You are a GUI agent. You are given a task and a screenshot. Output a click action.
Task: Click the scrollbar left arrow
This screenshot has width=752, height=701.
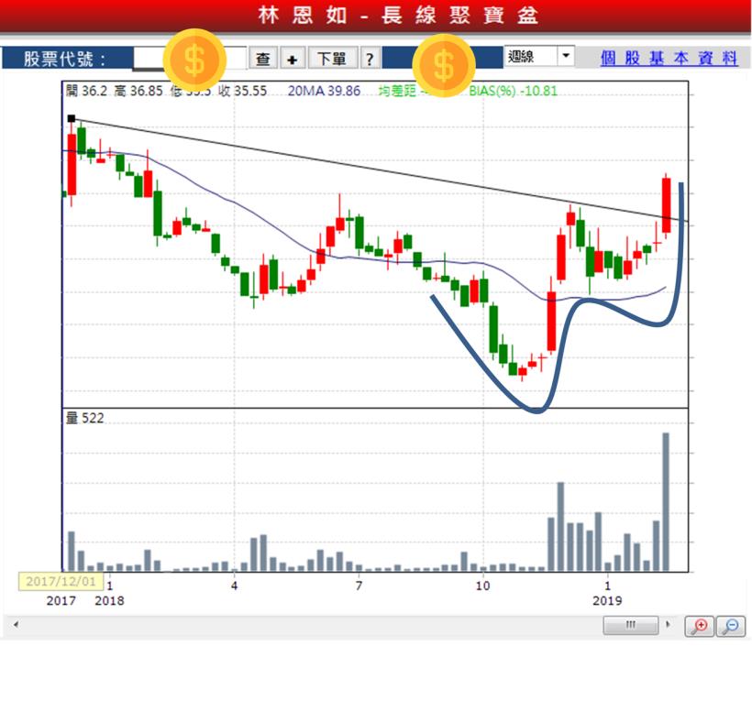coord(16,624)
